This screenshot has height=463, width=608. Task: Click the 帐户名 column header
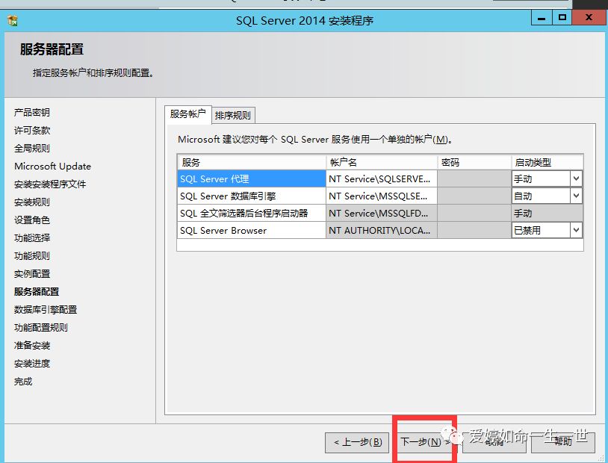(382, 162)
